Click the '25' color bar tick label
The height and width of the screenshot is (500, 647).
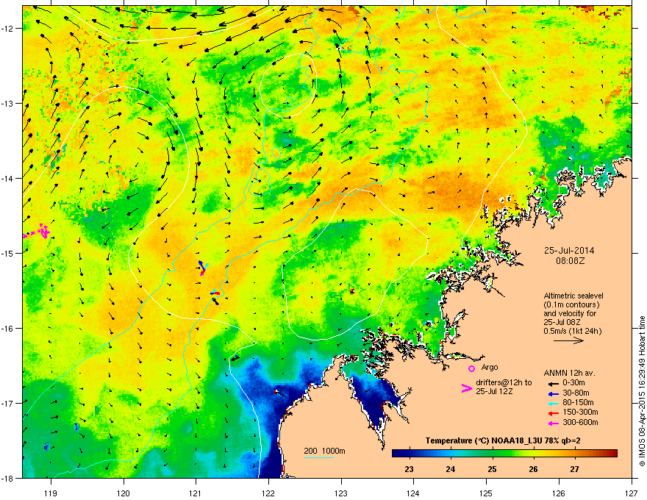pos(492,469)
